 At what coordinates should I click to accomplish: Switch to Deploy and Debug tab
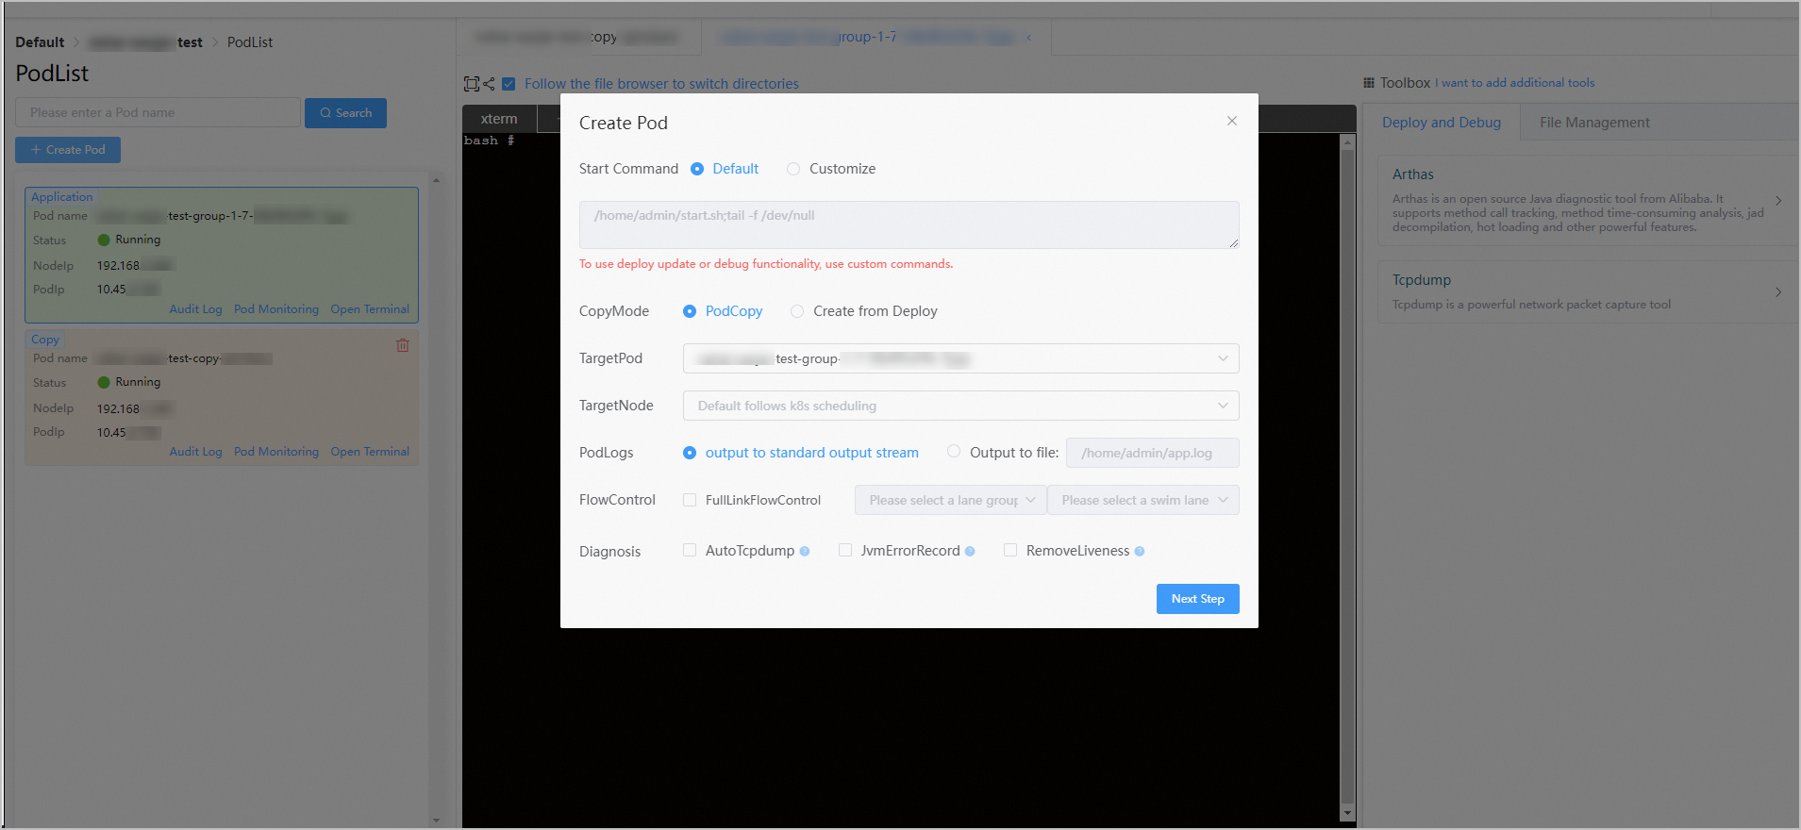(1441, 123)
